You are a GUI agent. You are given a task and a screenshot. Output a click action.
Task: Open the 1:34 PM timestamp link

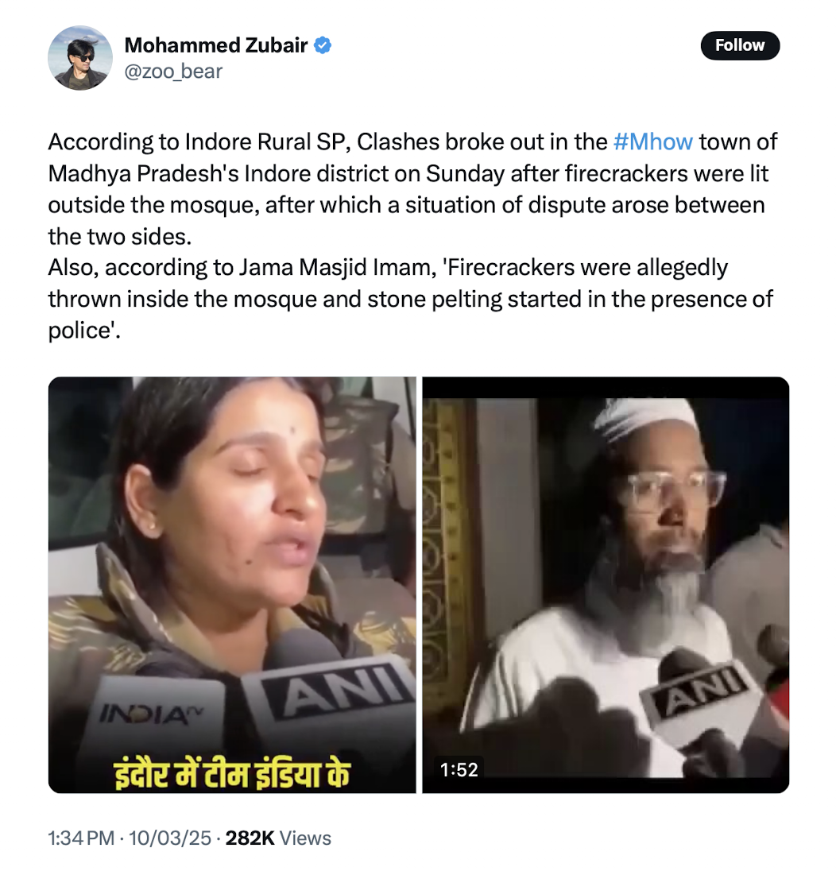pos(81,838)
